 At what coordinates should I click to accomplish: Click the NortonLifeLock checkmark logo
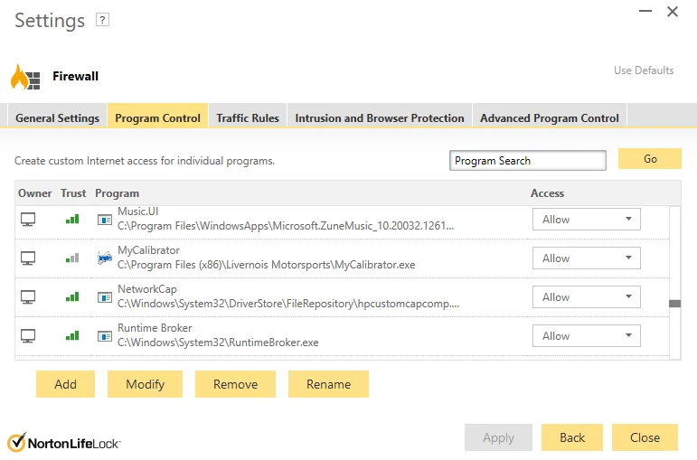click(17, 442)
